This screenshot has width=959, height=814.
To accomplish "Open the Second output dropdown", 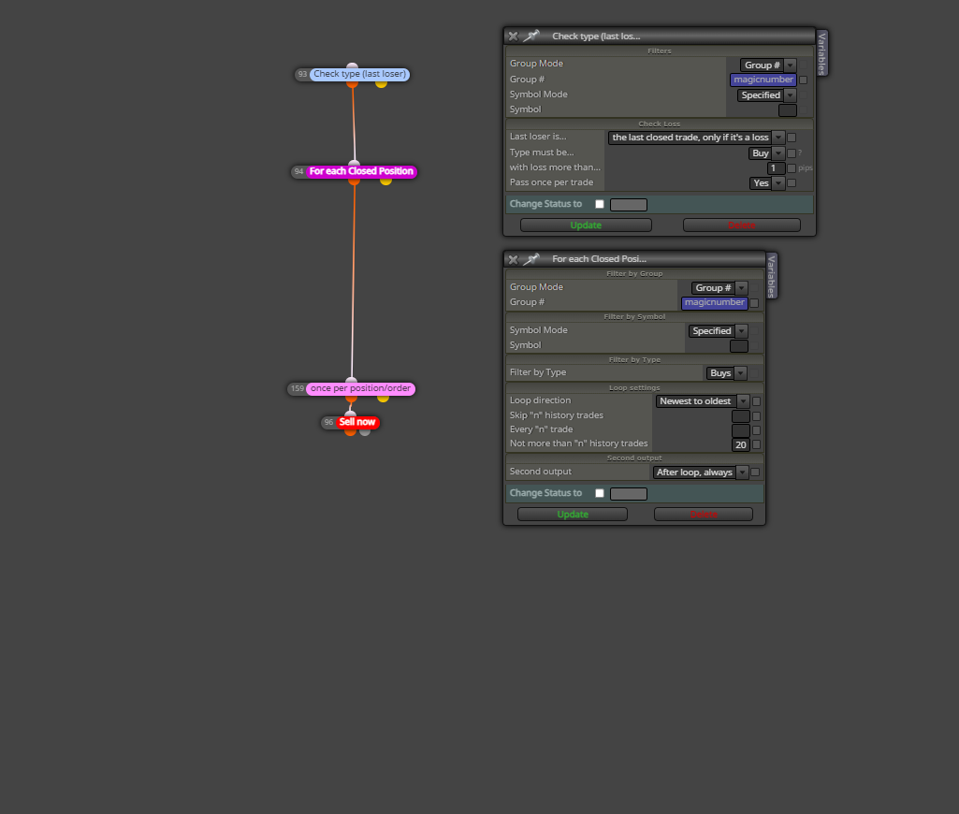I will click(700, 472).
